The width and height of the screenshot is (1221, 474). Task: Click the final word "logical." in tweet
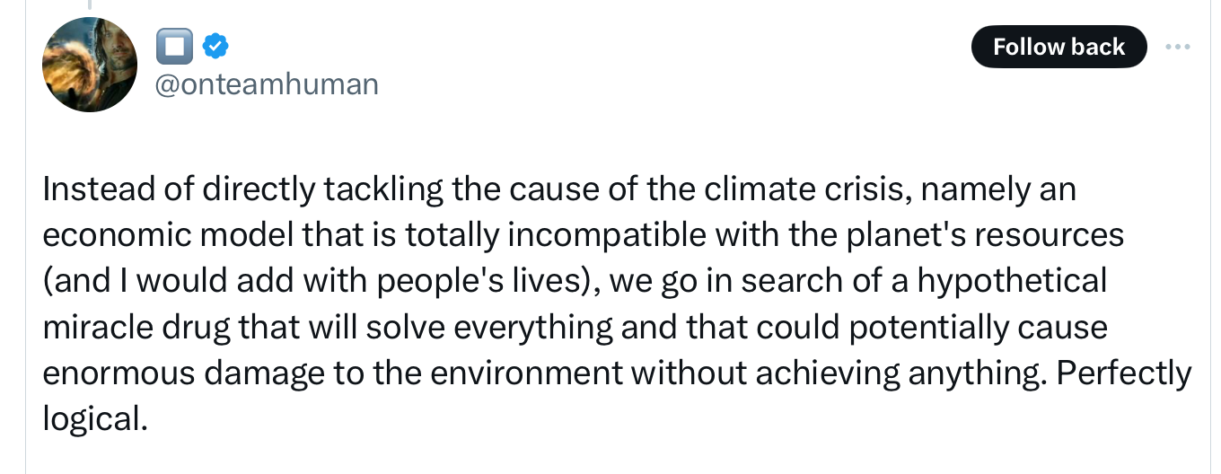(x=94, y=418)
